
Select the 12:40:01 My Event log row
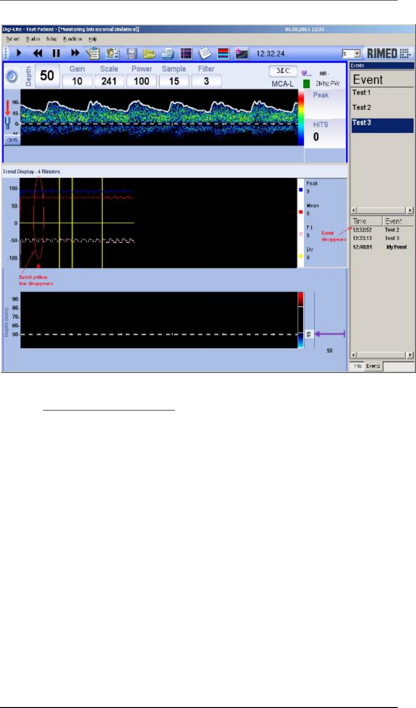click(x=382, y=247)
